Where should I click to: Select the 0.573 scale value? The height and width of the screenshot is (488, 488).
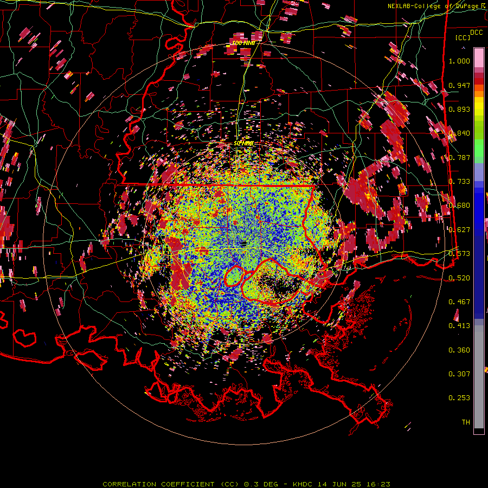coord(459,253)
